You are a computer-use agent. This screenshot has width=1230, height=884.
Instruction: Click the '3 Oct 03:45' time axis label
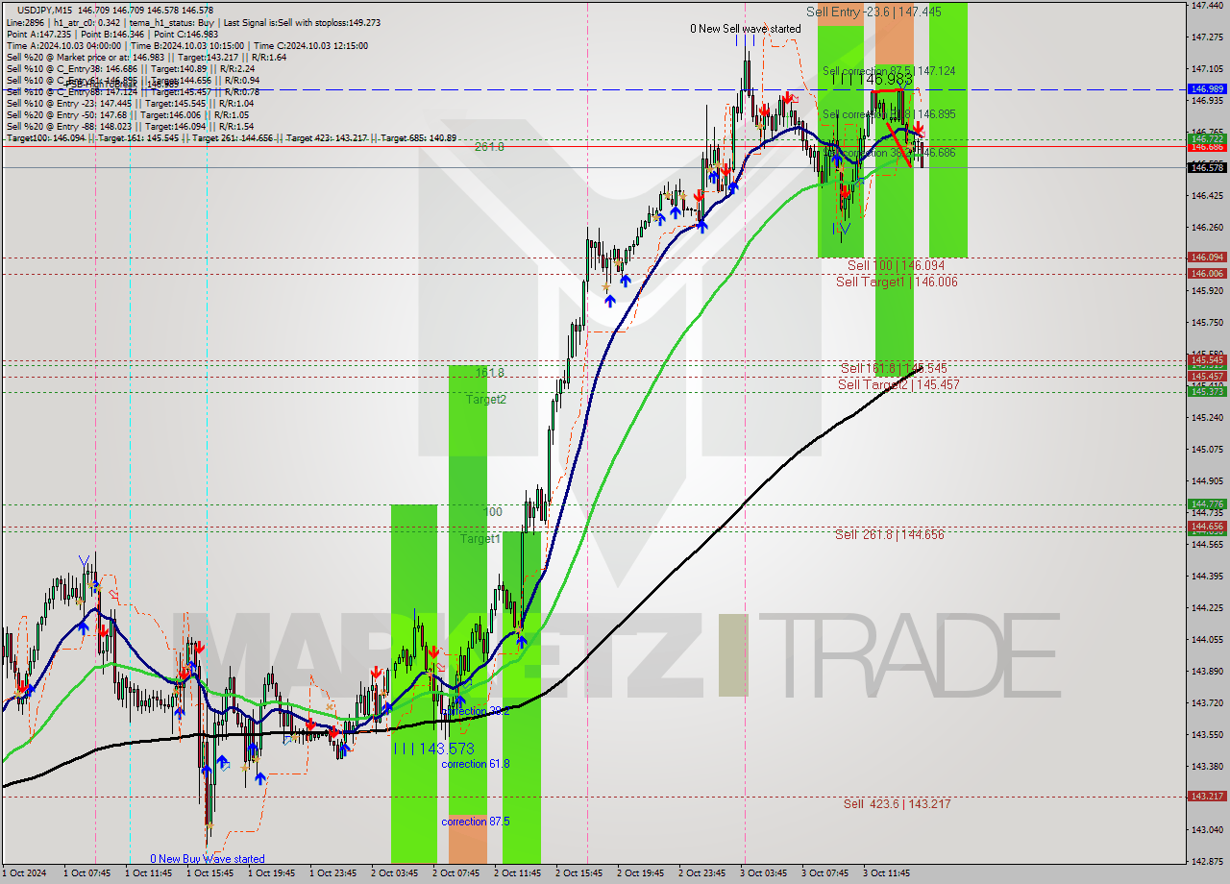tap(763, 873)
